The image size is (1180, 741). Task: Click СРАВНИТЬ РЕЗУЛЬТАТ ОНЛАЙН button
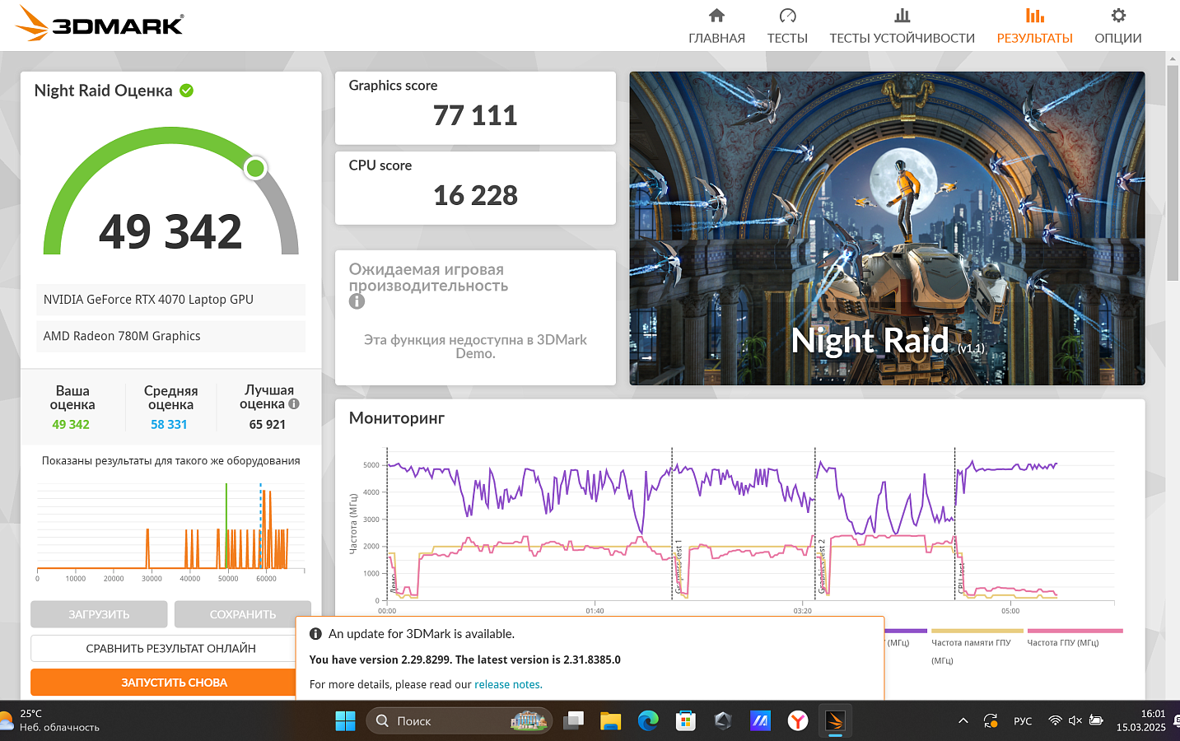tap(170, 649)
